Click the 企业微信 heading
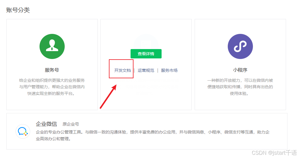The width and height of the screenshot is (298, 158). [47, 124]
